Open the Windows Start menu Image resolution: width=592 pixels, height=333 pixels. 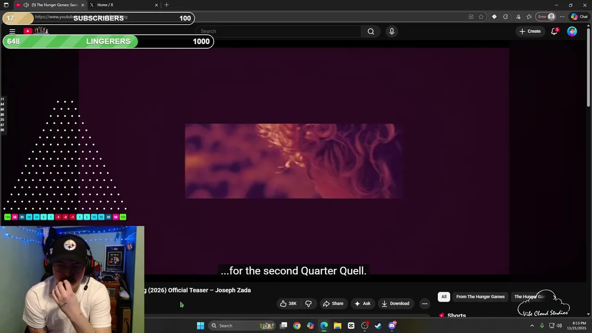coord(200,326)
